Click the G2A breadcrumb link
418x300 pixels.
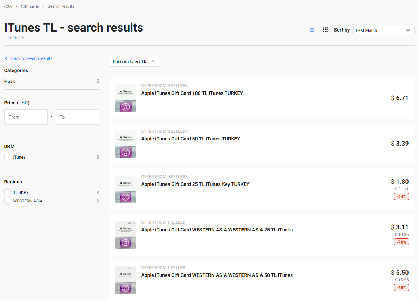tap(8, 7)
